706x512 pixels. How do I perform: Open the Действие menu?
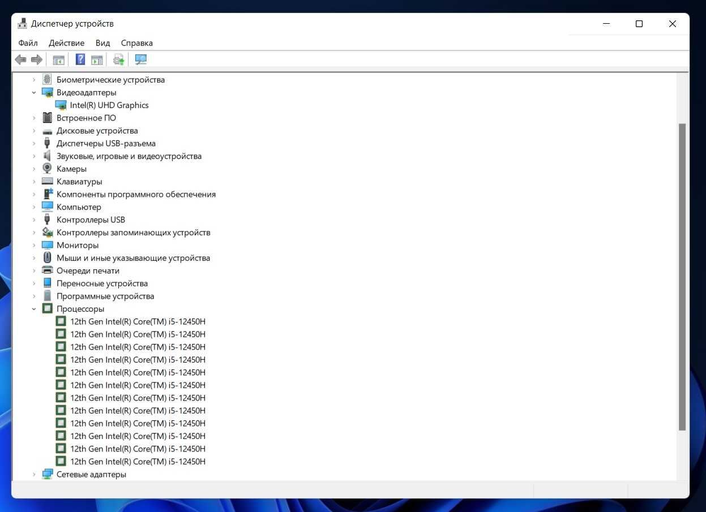[x=66, y=43]
